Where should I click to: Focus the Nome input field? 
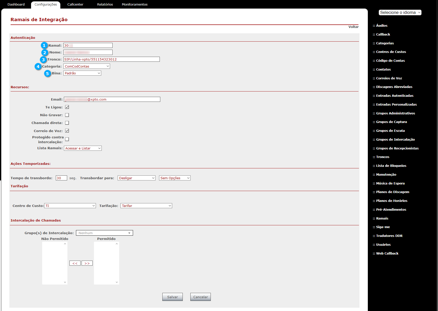tap(88, 52)
